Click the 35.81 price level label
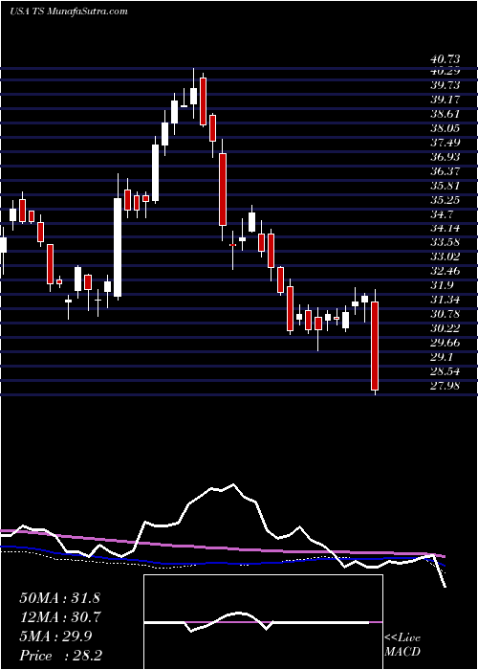The width and height of the screenshot is (478, 670). click(445, 185)
